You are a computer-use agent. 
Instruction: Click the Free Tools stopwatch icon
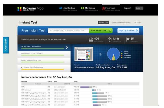(x=103, y=8)
